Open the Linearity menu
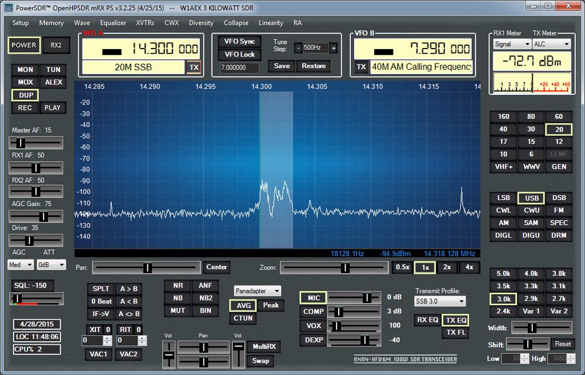This screenshot has height=375, width=585. click(x=271, y=23)
